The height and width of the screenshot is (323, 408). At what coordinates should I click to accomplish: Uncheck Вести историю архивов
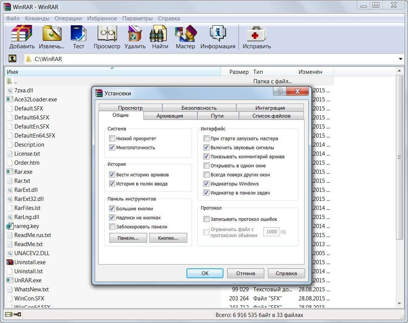(112, 175)
